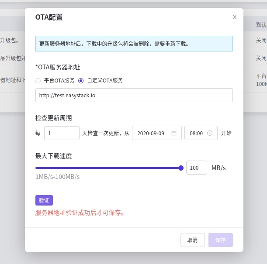Image resolution: width=267 pixels, height=264 pixels.
Task: Select the 平台OTA服务 radio option
Action: point(38,80)
